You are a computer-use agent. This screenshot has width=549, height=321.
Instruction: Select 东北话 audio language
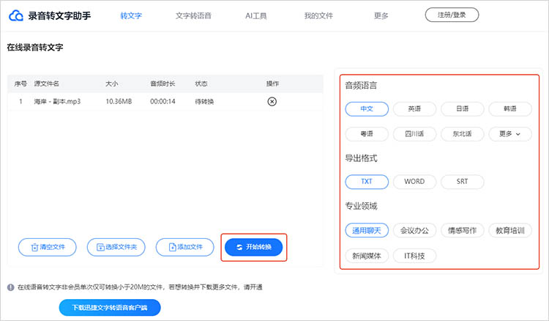[x=462, y=134]
